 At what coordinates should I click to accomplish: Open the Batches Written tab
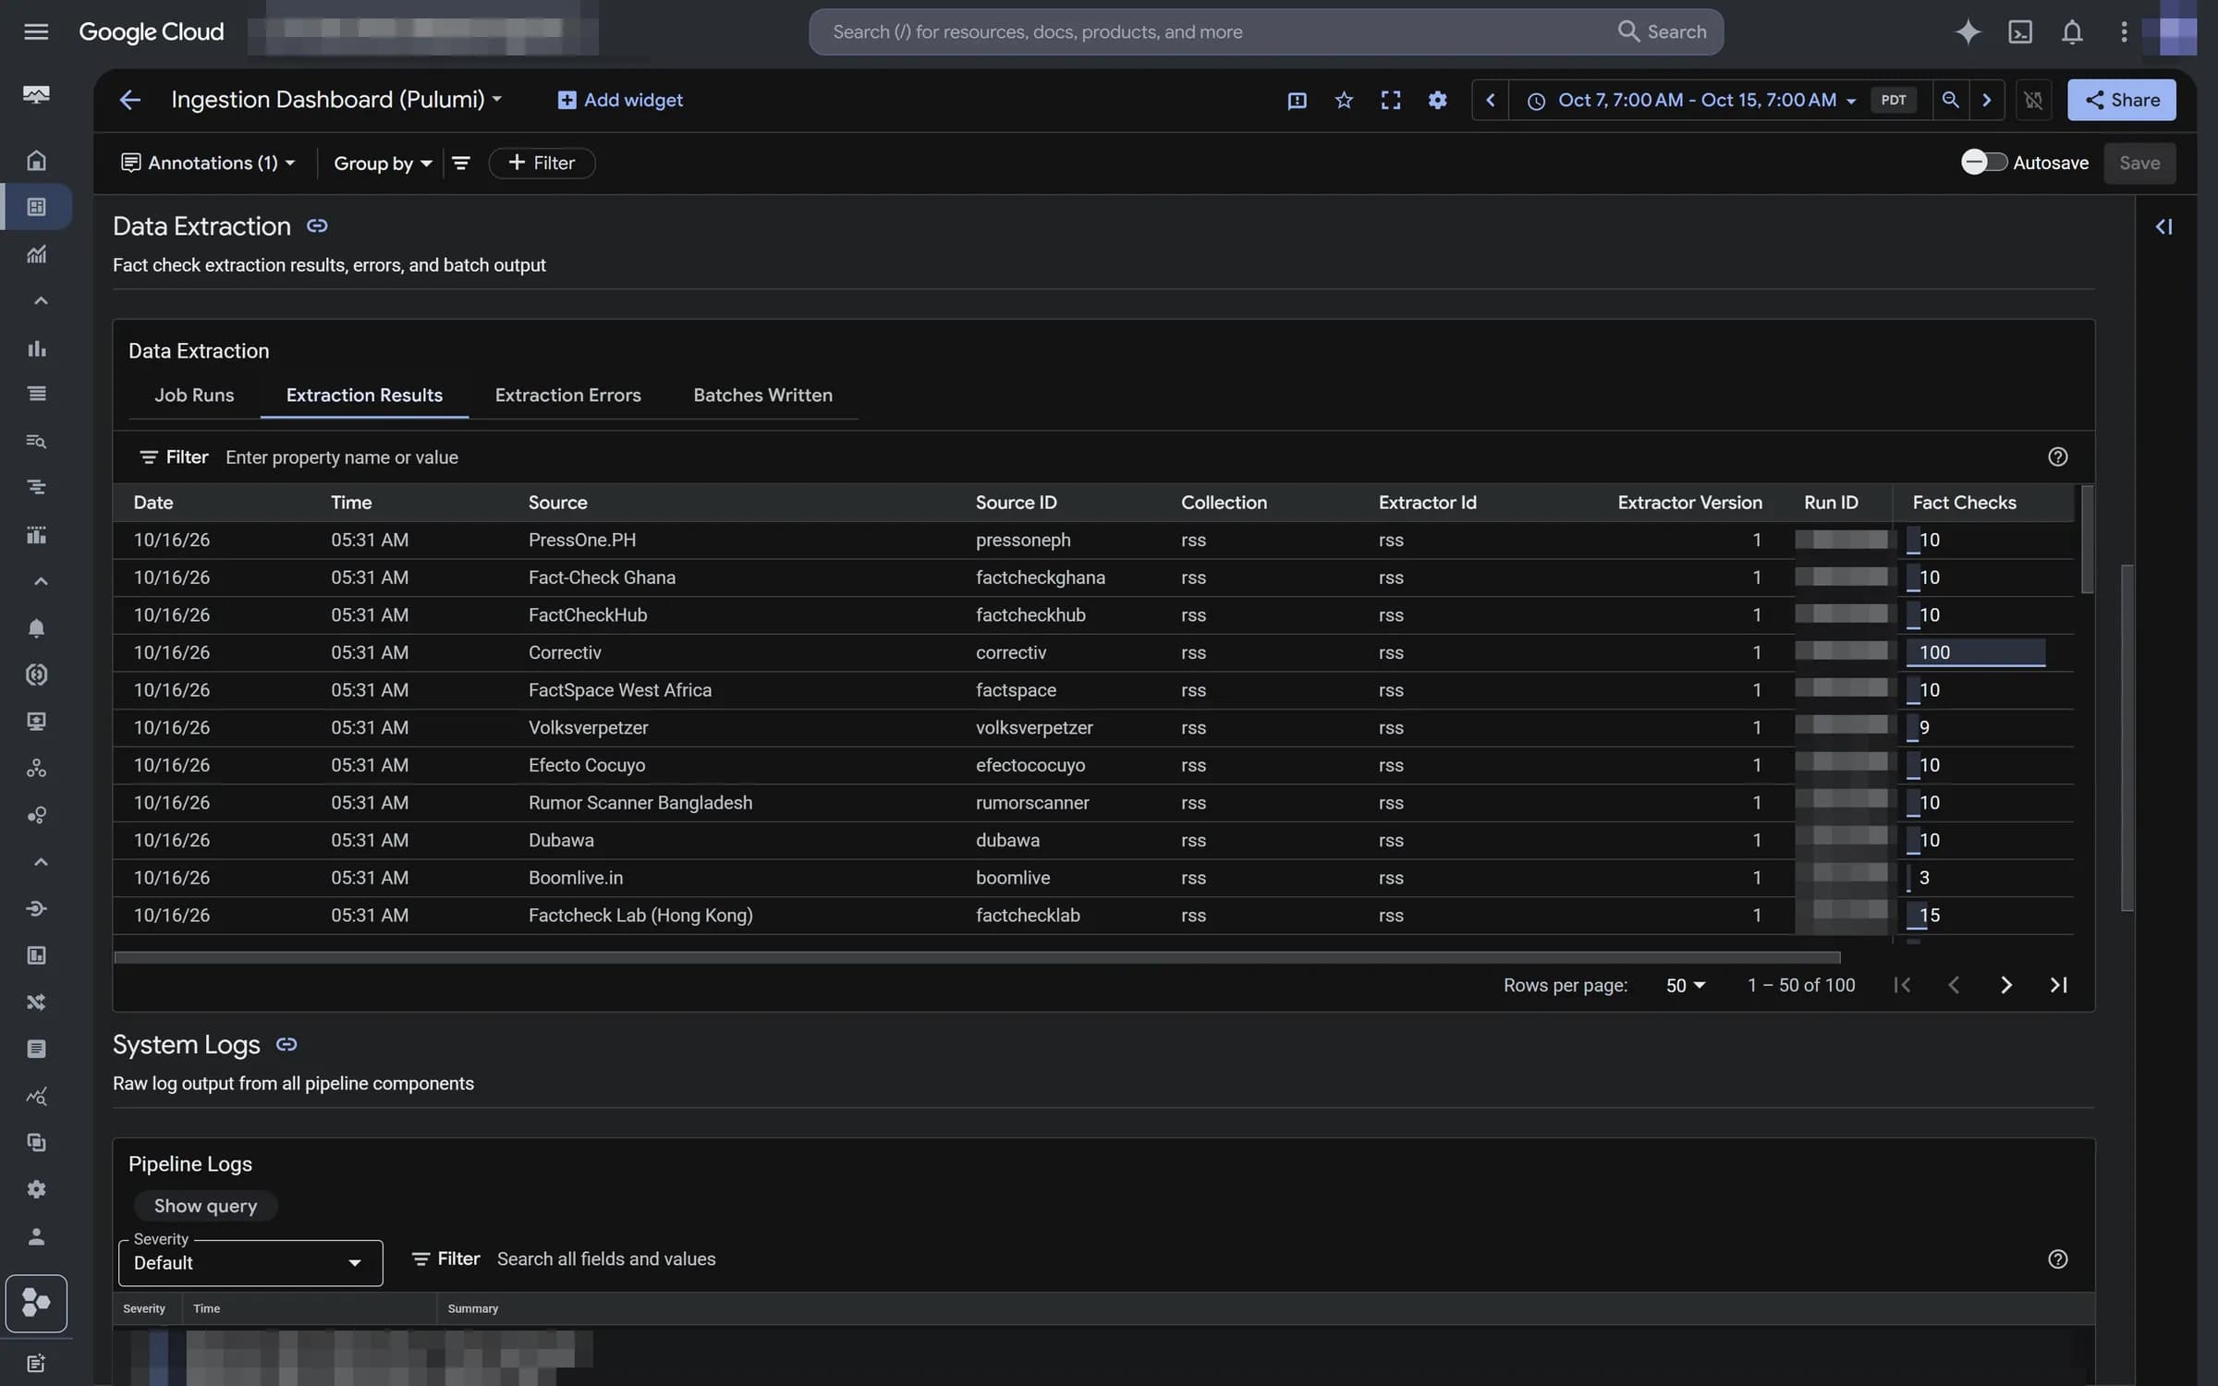pos(762,395)
